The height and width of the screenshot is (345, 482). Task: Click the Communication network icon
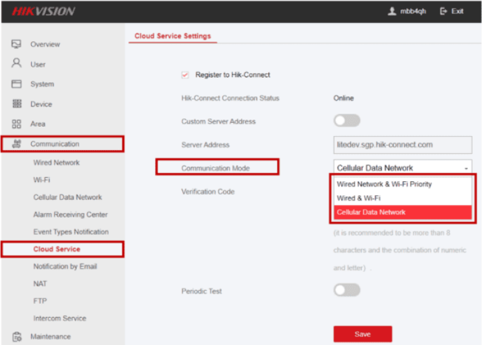pyautogui.click(x=17, y=144)
